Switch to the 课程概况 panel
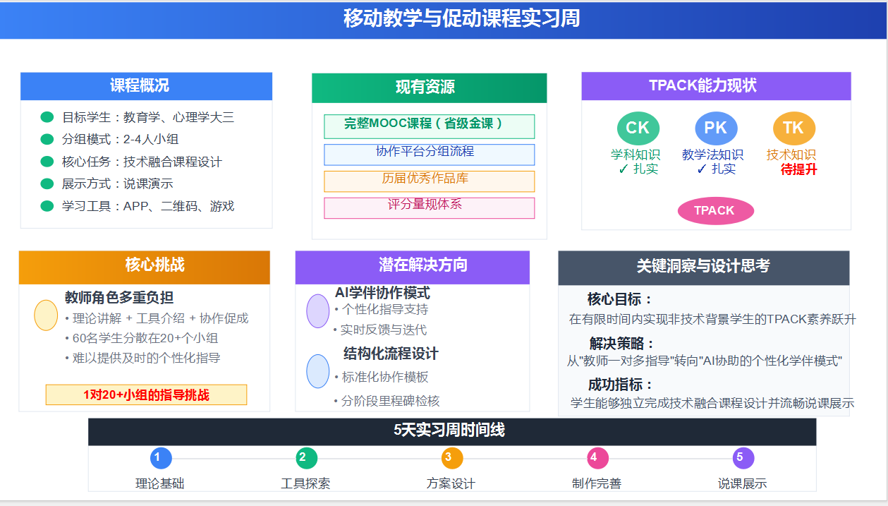This screenshot has width=888, height=506. [146, 86]
